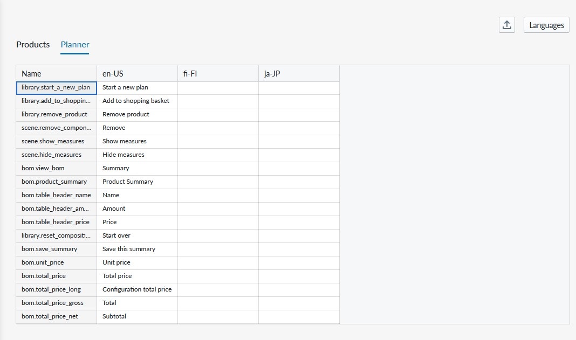Click the empty fi-FI cell for scene.show_measures
This screenshot has height=340, width=576.
click(218, 142)
